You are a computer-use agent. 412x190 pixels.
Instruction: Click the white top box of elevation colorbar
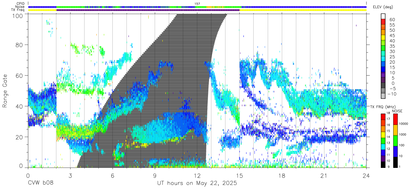pos(383,16)
